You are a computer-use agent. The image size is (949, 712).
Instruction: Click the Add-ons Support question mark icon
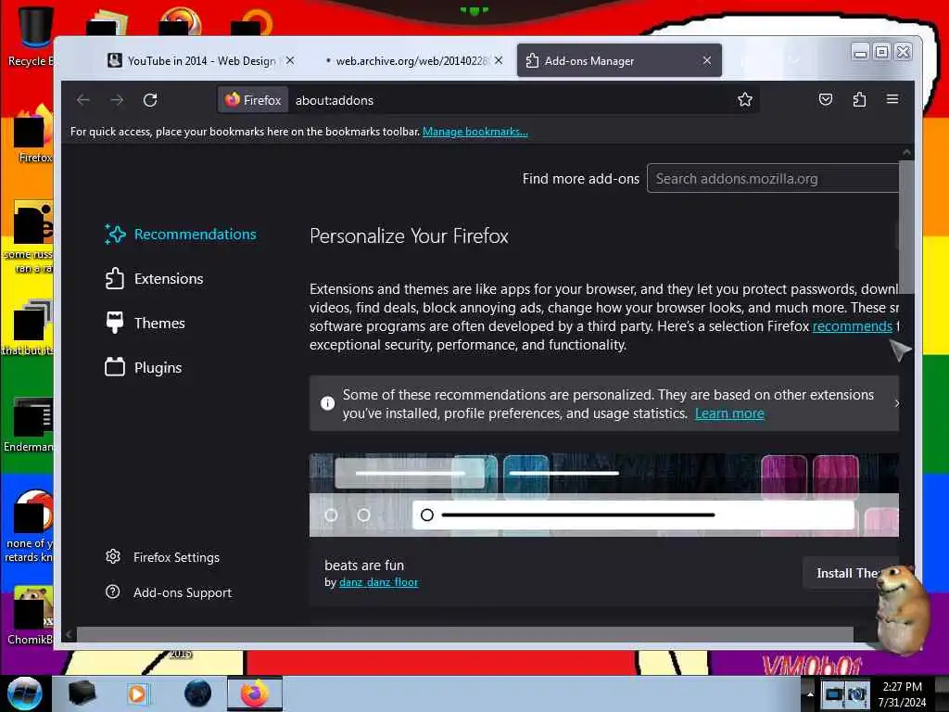[112, 592]
